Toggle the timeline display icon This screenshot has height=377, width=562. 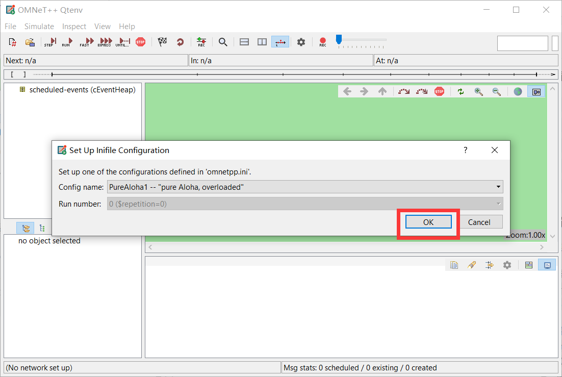(280, 42)
